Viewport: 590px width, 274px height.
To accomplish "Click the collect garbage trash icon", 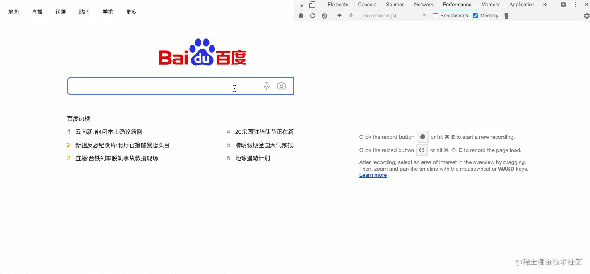I will pyautogui.click(x=506, y=16).
